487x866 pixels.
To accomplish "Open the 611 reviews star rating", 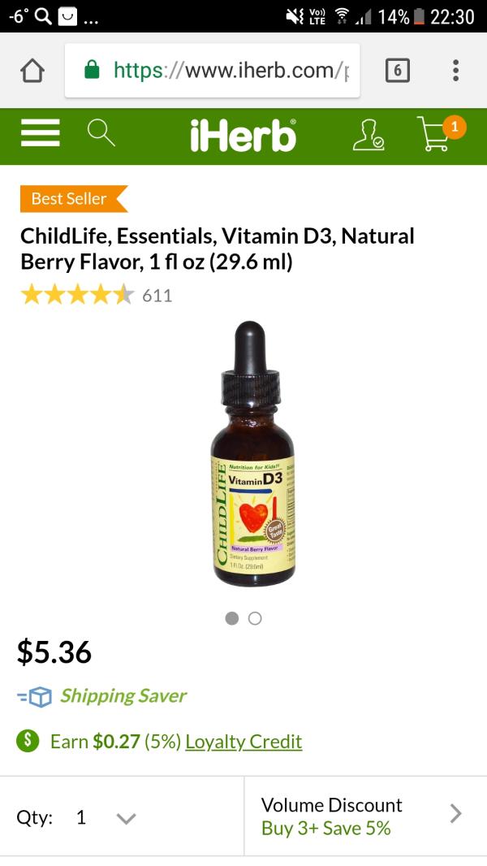I will pos(97,296).
